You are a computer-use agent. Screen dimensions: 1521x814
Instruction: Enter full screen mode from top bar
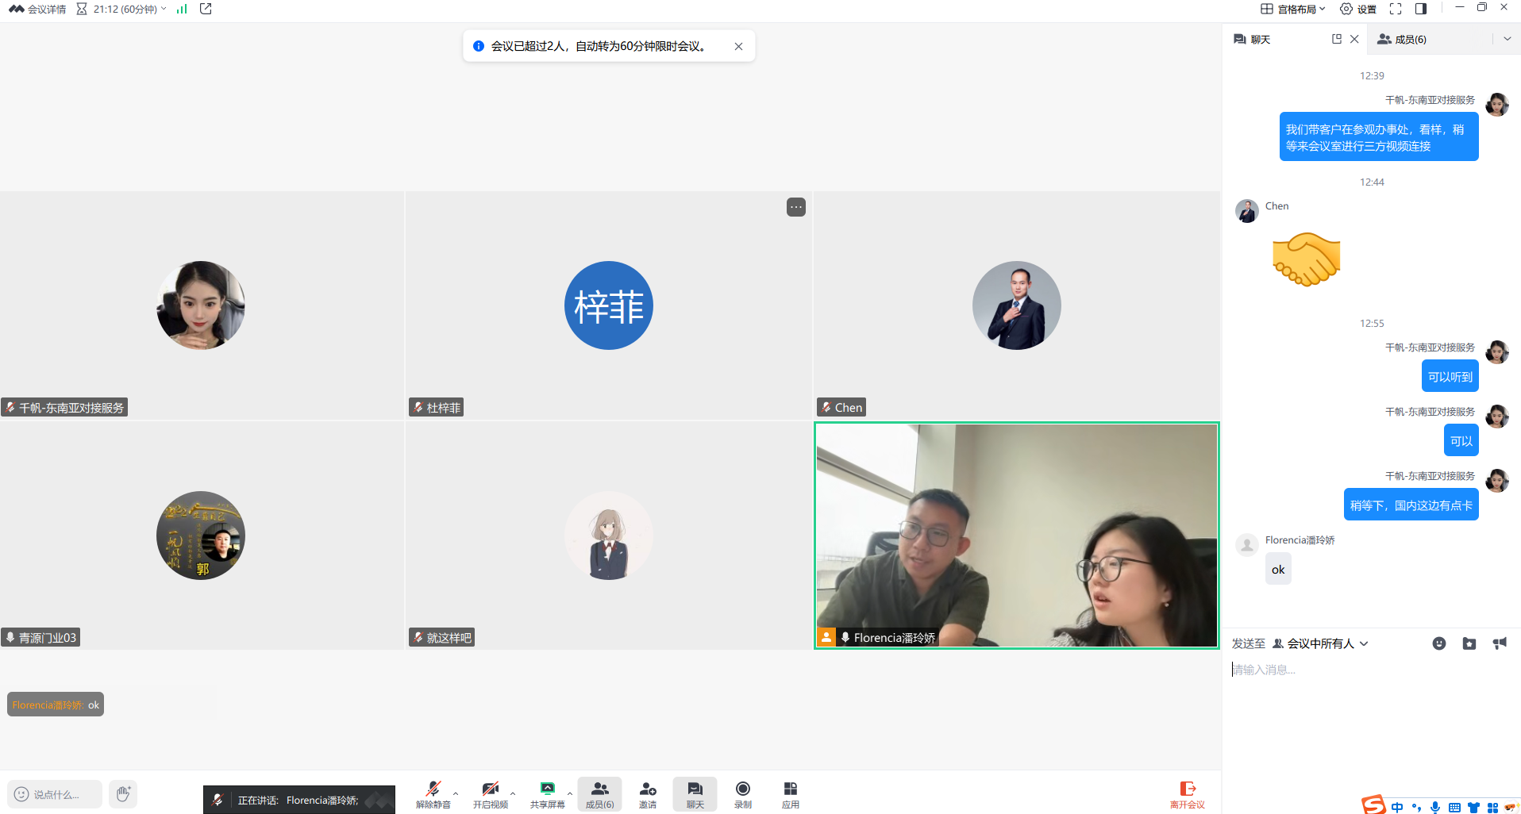point(1395,9)
